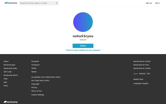Open the Gift Cards link
Screen dimensions: 166x104
tap(8, 72)
